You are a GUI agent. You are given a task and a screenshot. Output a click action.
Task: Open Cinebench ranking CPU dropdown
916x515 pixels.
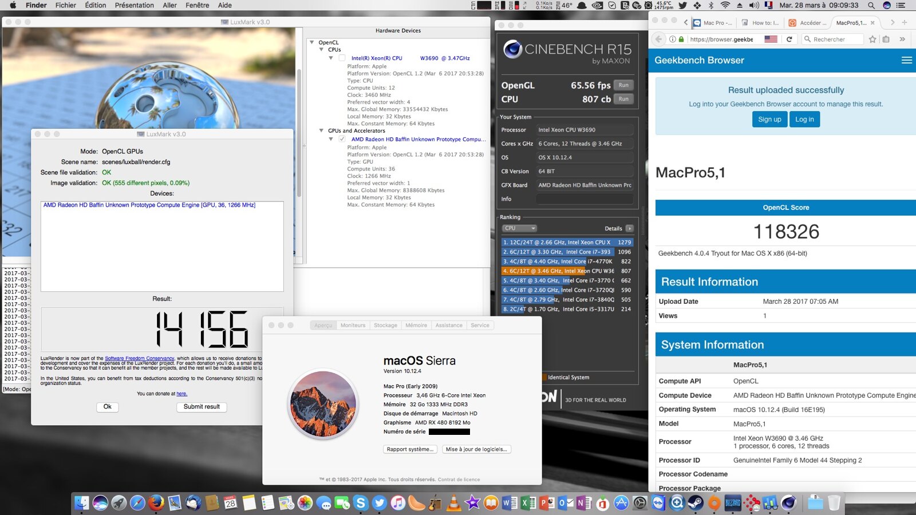coord(519,228)
